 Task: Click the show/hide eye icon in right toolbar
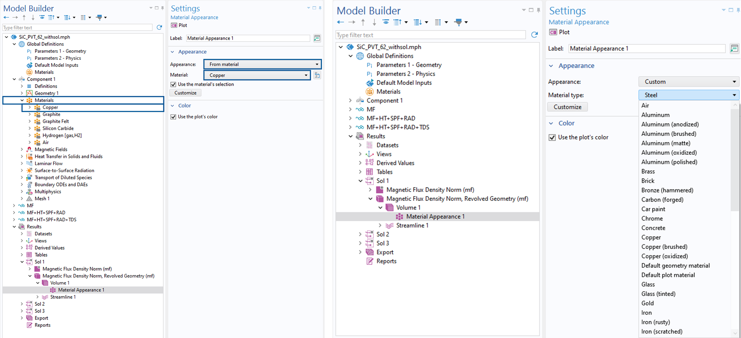click(x=386, y=22)
